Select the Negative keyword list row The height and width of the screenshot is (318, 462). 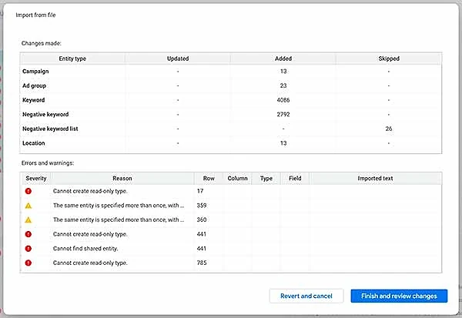[231, 129]
